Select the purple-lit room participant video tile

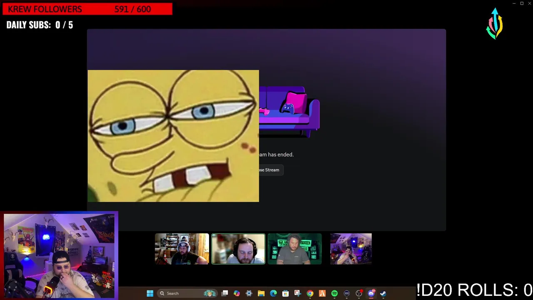point(351,249)
